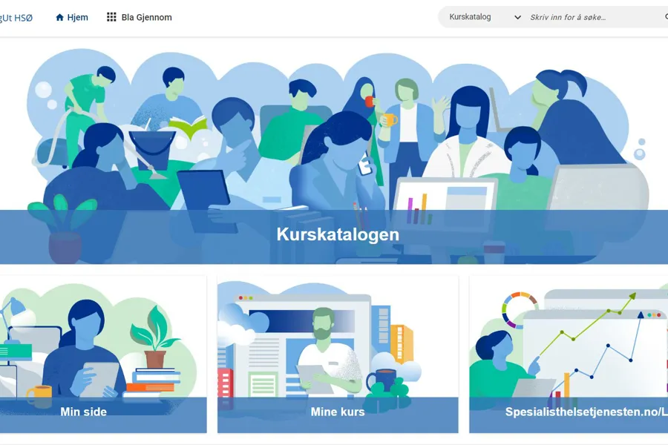Image resolution: width=668 pixels, height=445 pixels.
Task: Click the woman with tablet illustration in Min side
Action: (x=85, y=349)
